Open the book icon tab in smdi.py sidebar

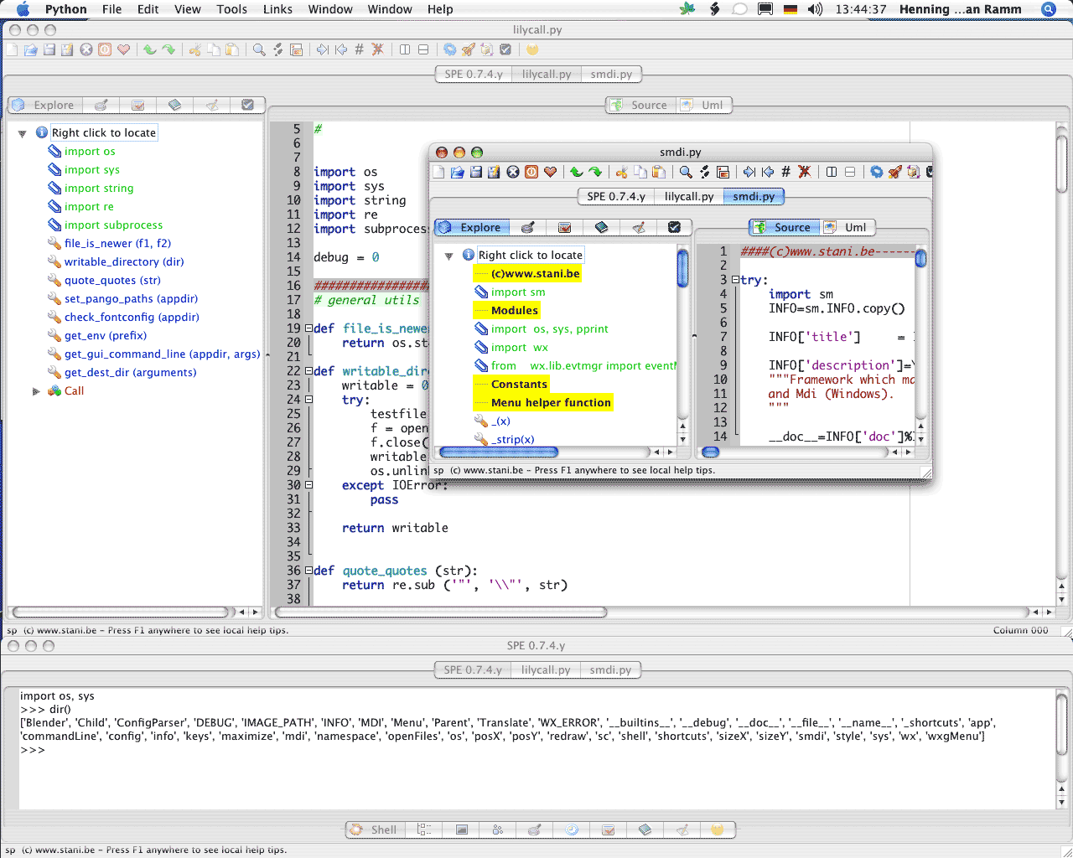pyautogui.click(x=601, y=227)
